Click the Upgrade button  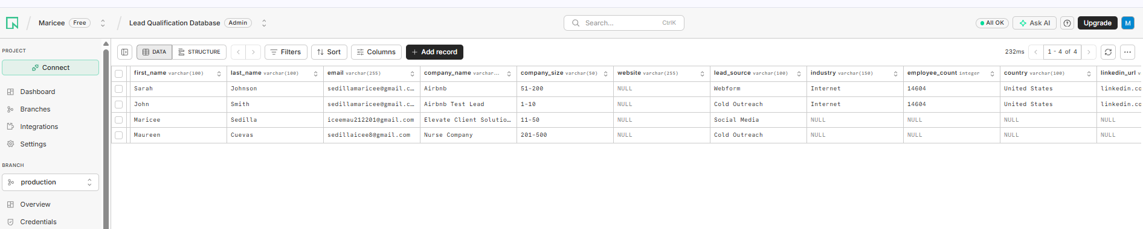tap(1097, 23)
